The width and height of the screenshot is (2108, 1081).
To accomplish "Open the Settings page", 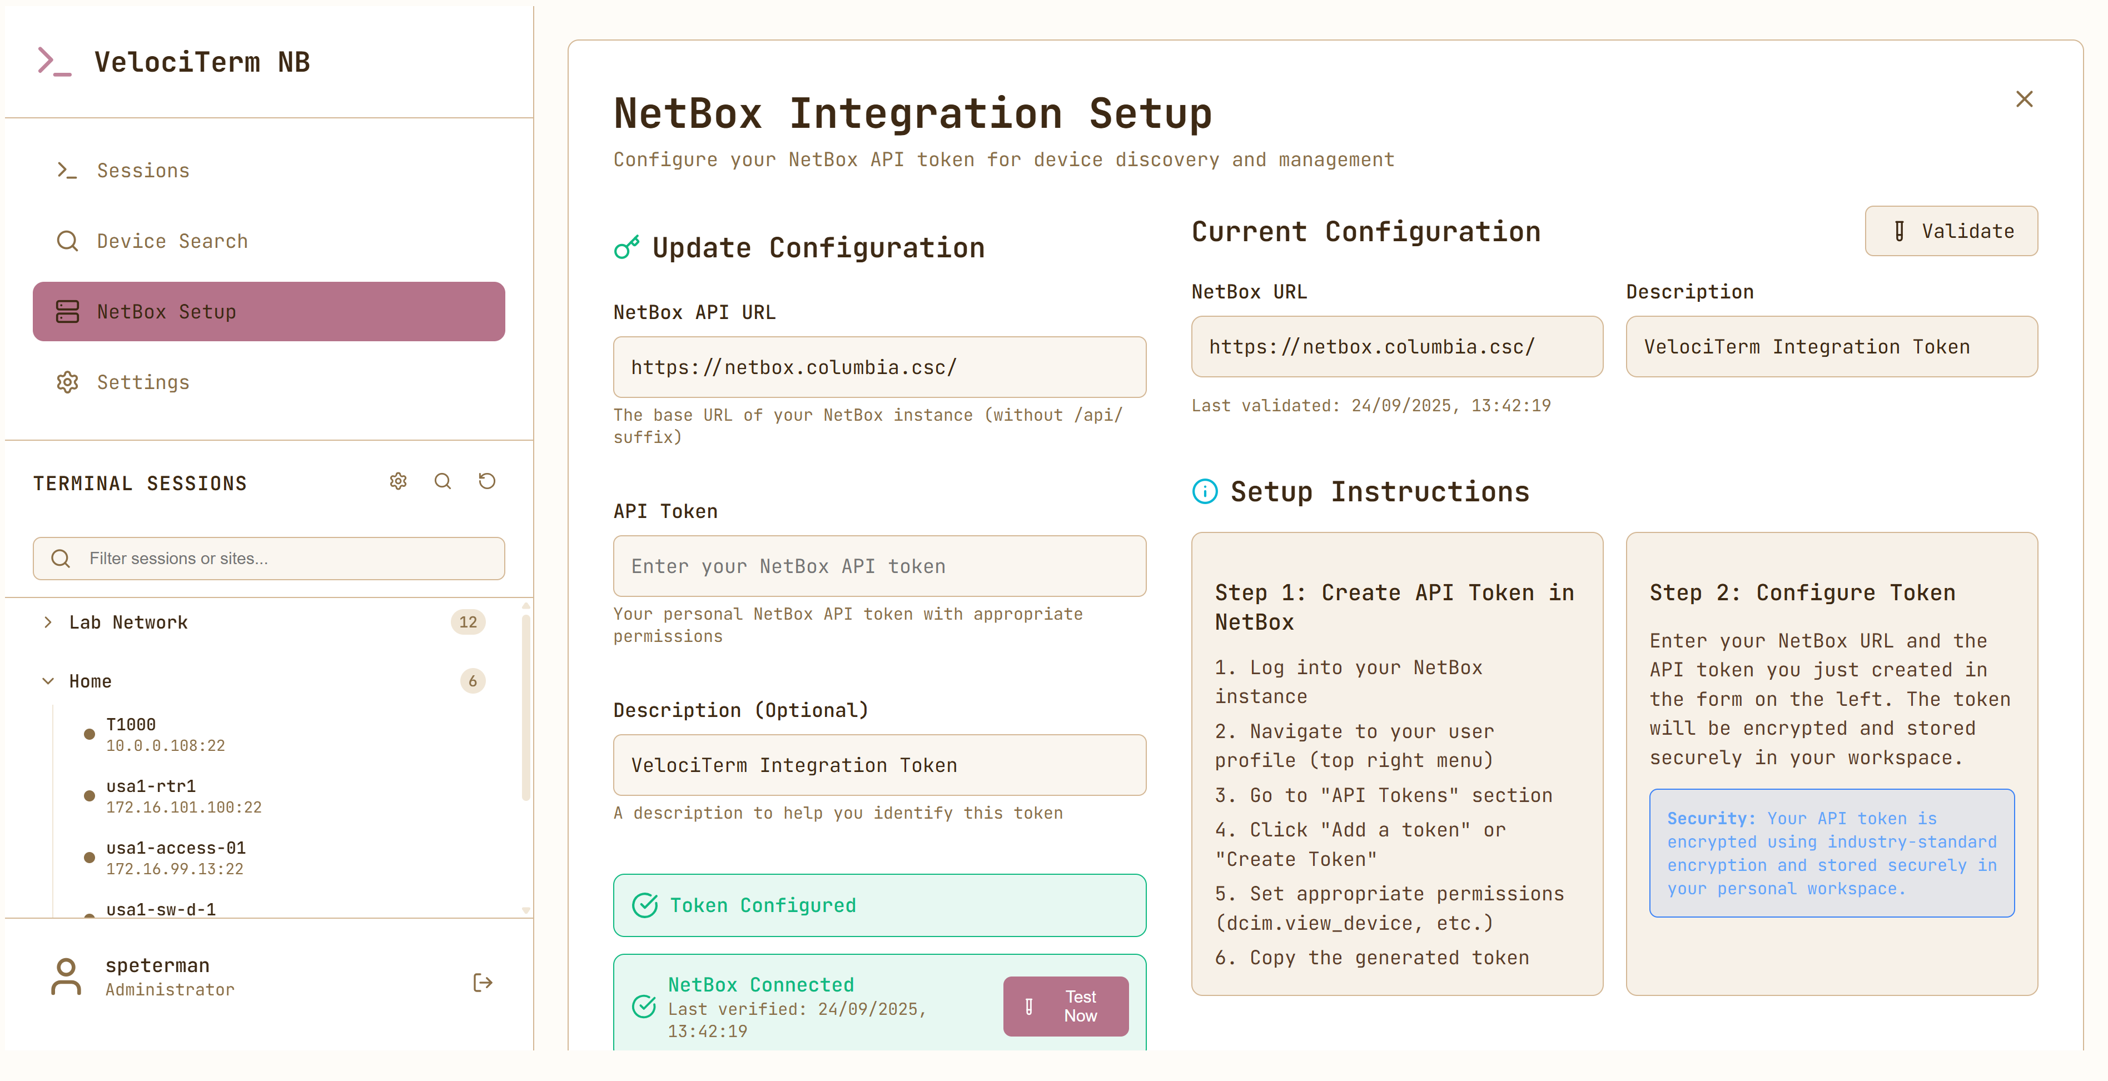I will coord(143,382).
